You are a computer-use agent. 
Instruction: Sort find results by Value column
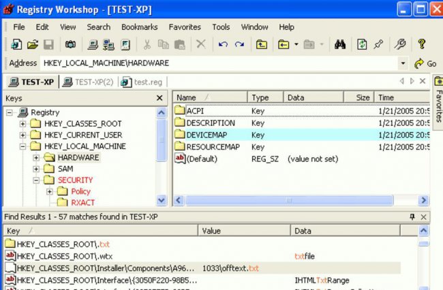click(x=245, y=231)
